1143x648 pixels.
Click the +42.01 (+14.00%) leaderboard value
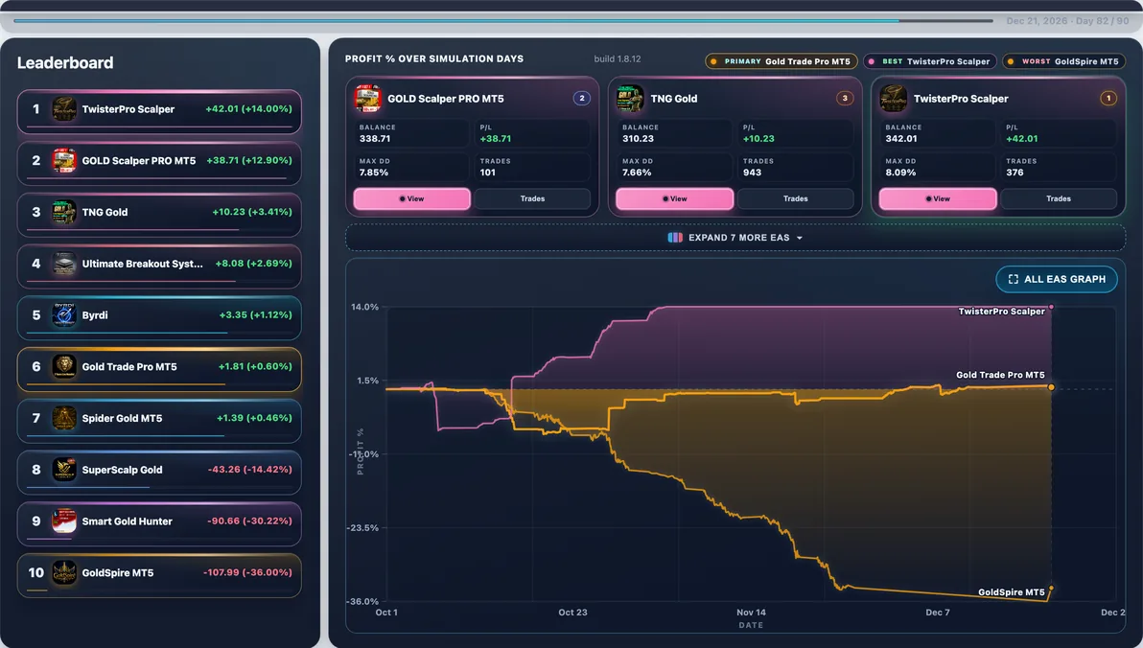248,108
